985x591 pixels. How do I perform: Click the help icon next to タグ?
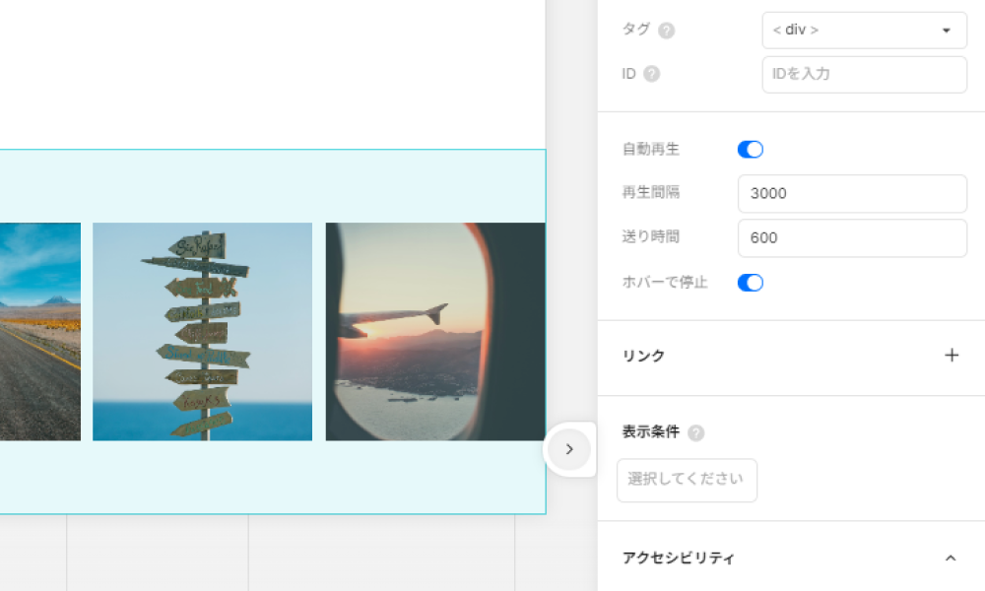point(667,31)
